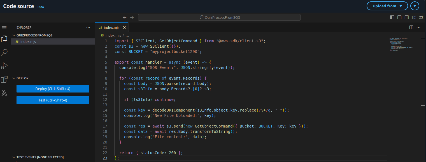This screenshot has height=162, width=426.
Task: Select the index.mjs editor tab
Action: point(111,27)
